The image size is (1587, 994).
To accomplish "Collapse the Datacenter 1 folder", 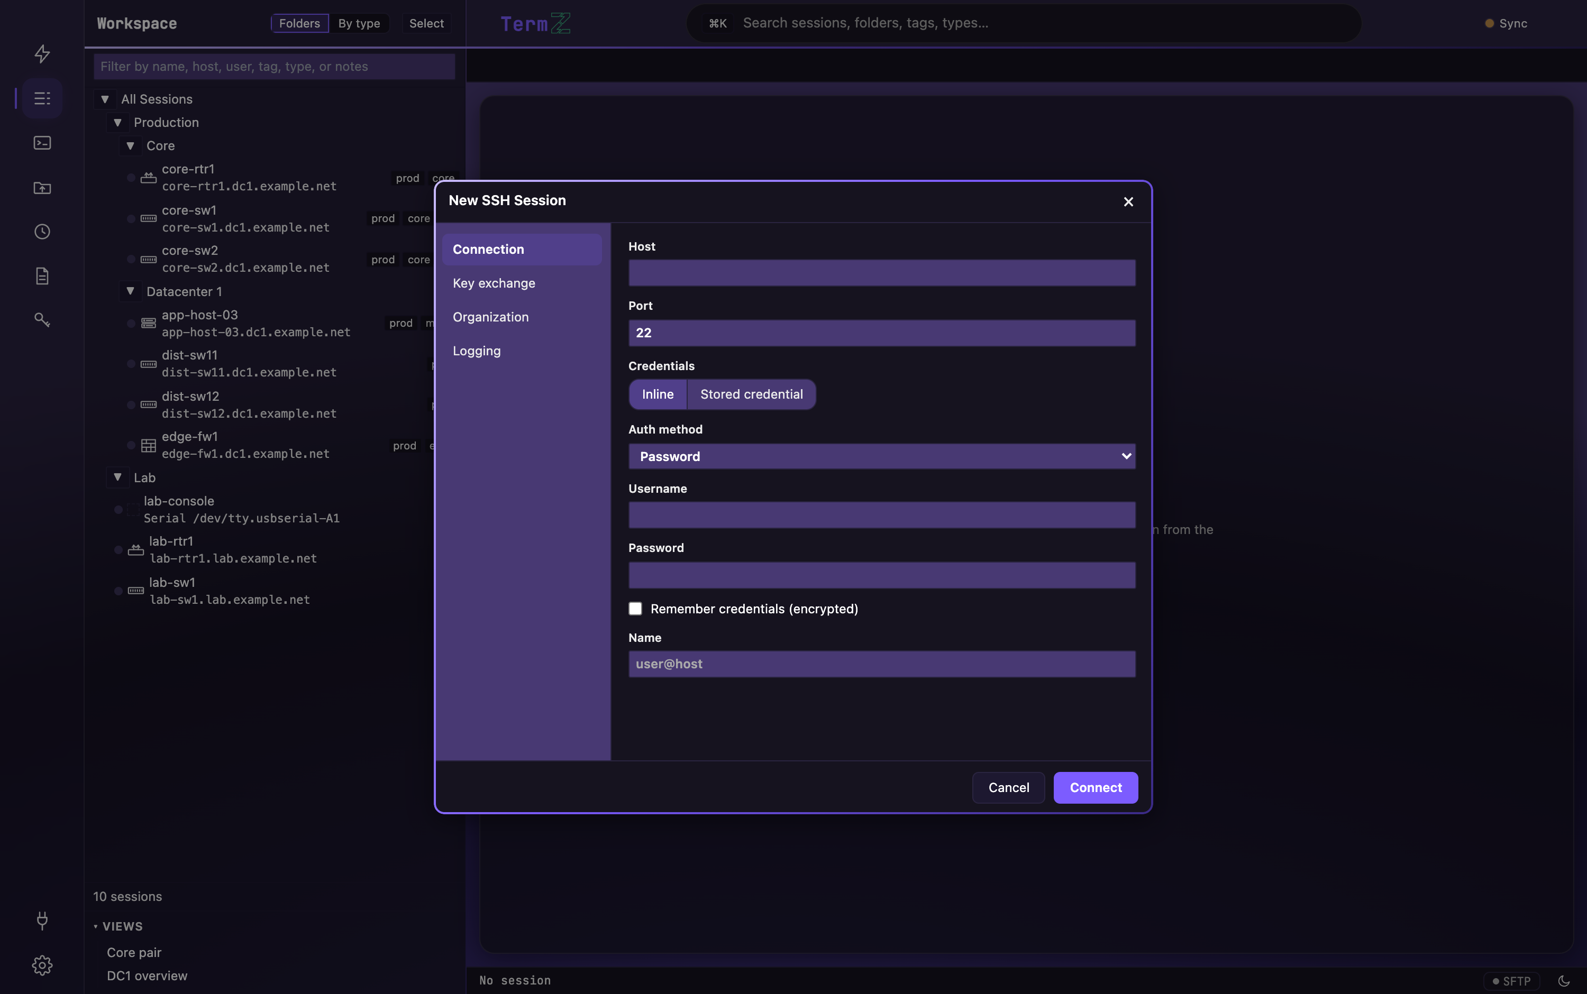I will [x=130, y=291].
